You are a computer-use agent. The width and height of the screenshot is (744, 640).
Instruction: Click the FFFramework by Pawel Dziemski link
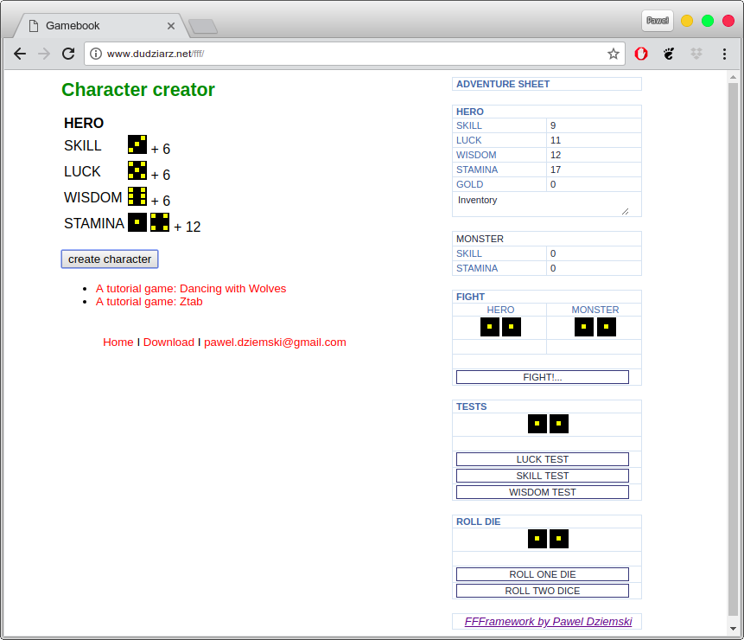548,621
